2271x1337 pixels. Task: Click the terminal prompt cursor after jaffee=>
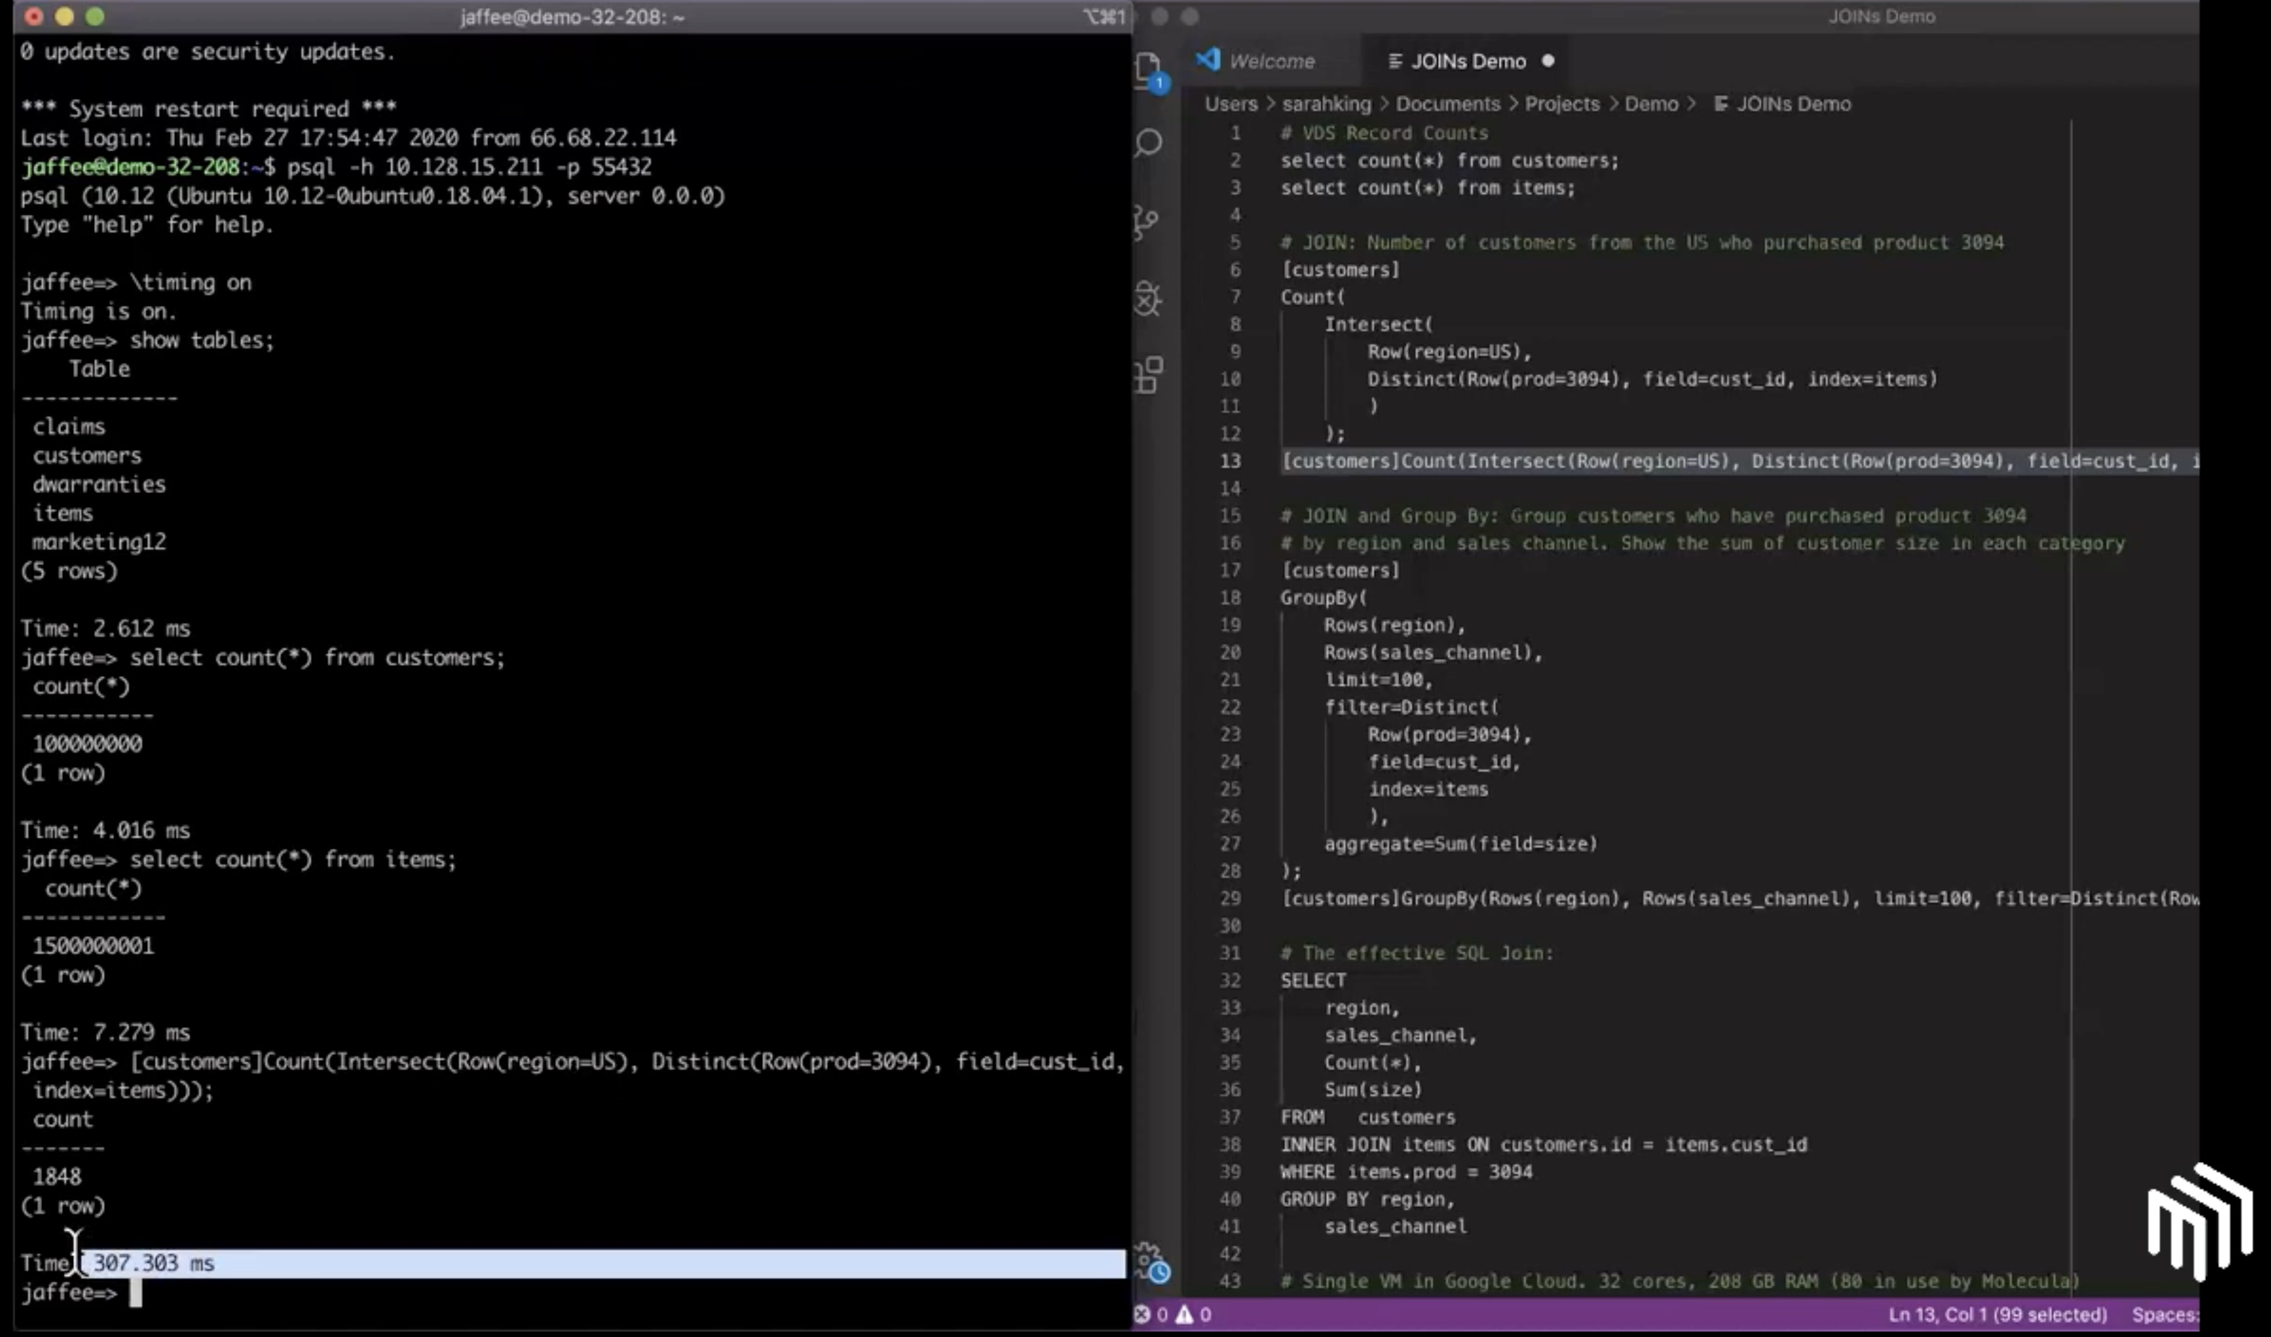click(135, 1292)
